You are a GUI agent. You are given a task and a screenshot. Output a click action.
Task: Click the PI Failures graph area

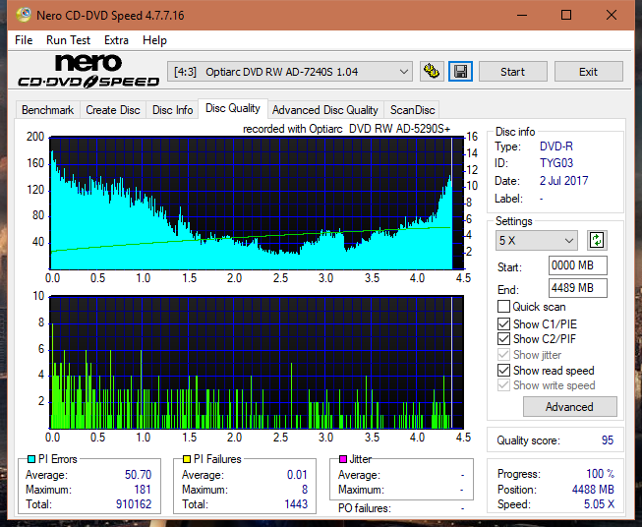tap(257, 363)
